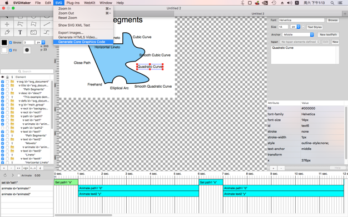This screenshot has width=348, height=217.
Task: Uncheck the Fill checkbox
Action: (x=11, y=51)
